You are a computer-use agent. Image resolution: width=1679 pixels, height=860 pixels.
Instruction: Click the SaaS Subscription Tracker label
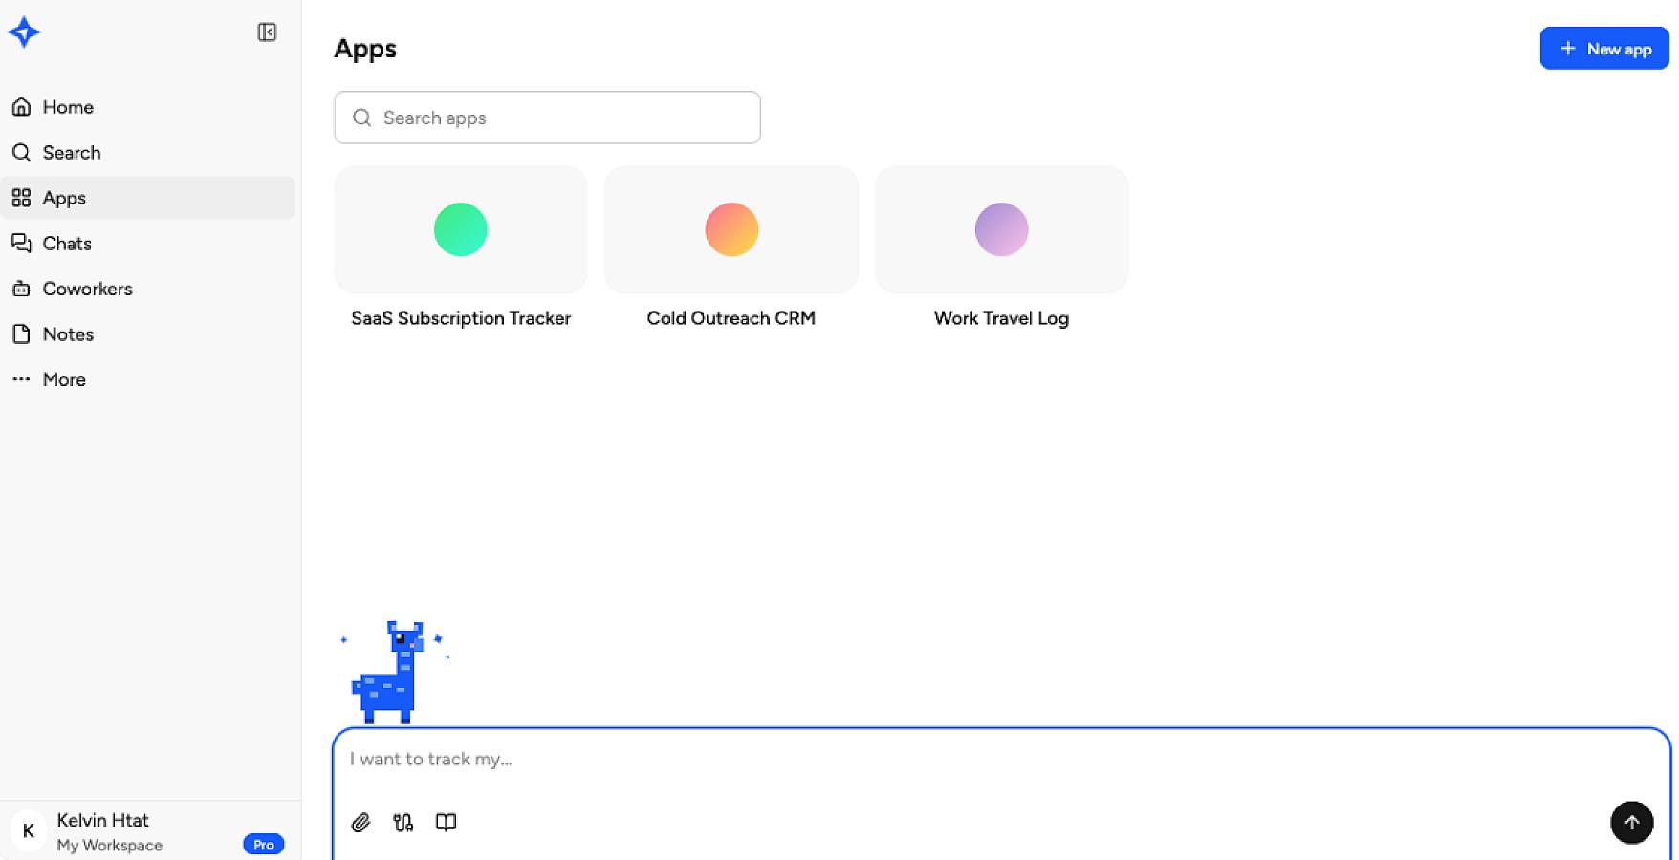(x=461, y=318)
